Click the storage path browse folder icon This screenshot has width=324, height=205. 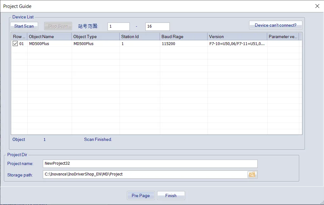tap(252, 175)
